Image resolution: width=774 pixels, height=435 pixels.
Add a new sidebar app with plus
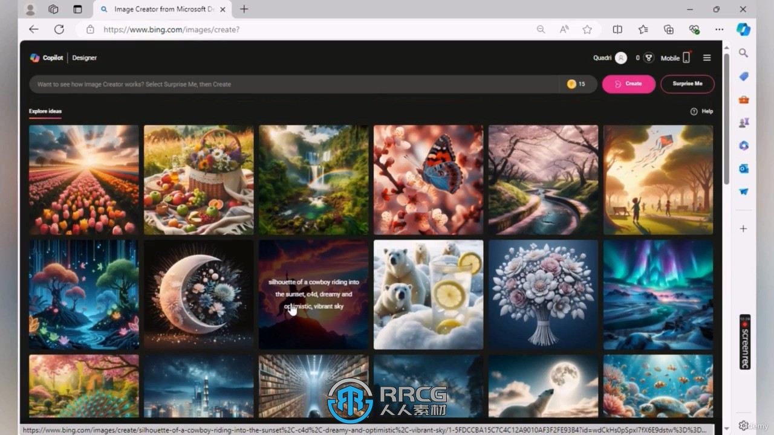click(x=743, y=228)
